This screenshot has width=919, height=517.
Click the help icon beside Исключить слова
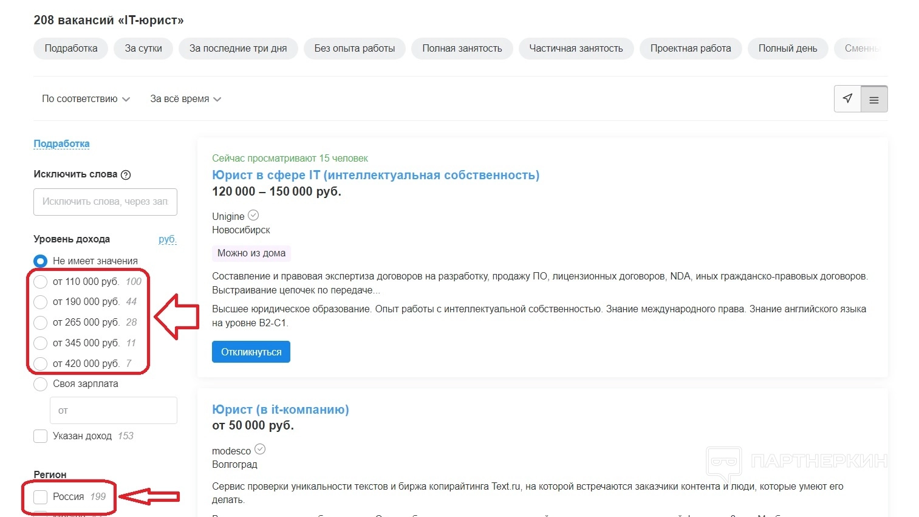(x=126, y=175)
